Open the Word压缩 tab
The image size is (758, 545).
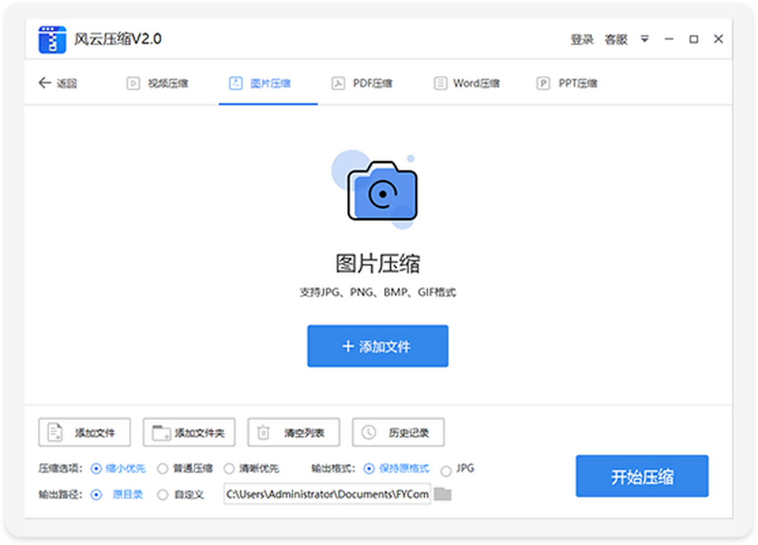(467, 83)
